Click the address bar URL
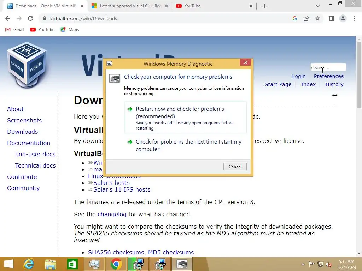362x271 pixels. coord(83,18)
